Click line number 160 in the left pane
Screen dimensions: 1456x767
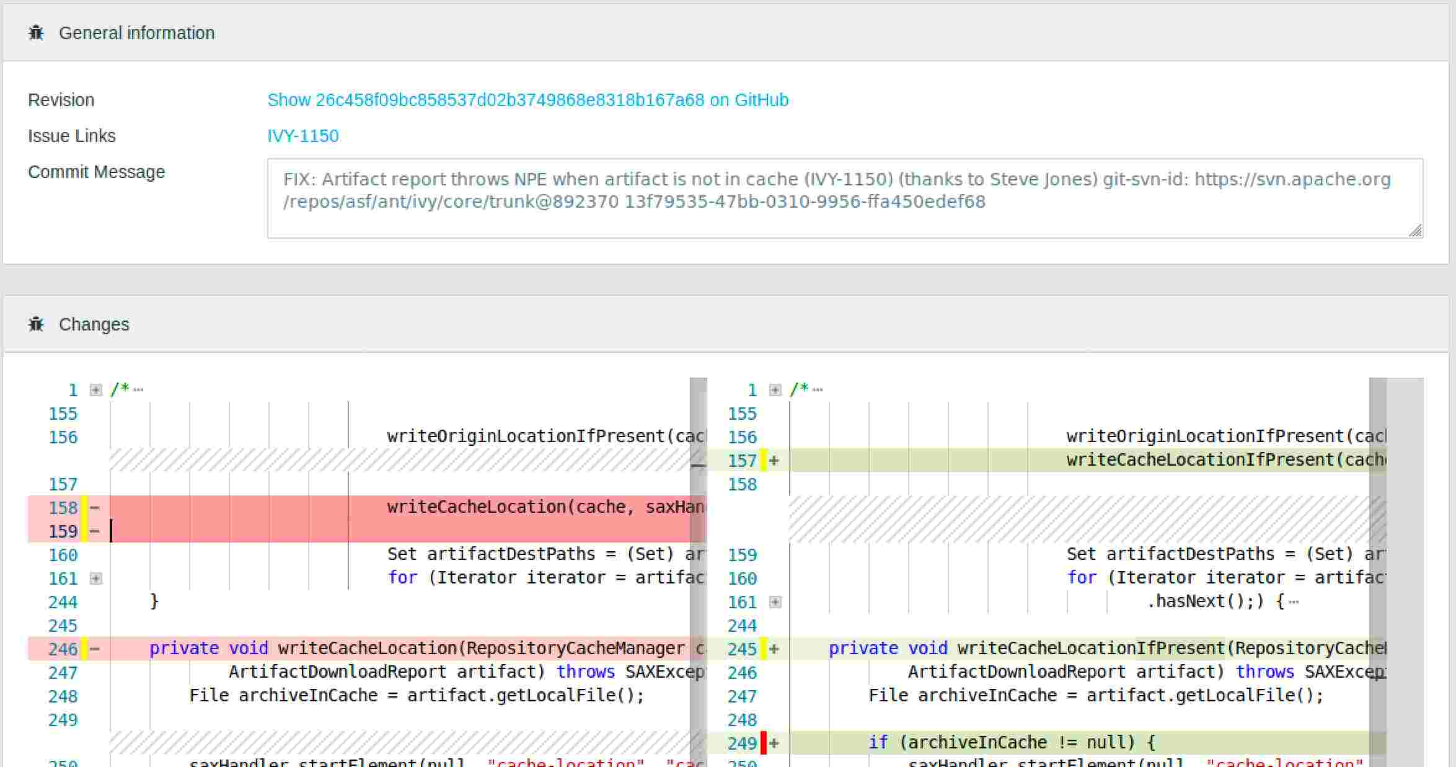click(x=63, y=555)
